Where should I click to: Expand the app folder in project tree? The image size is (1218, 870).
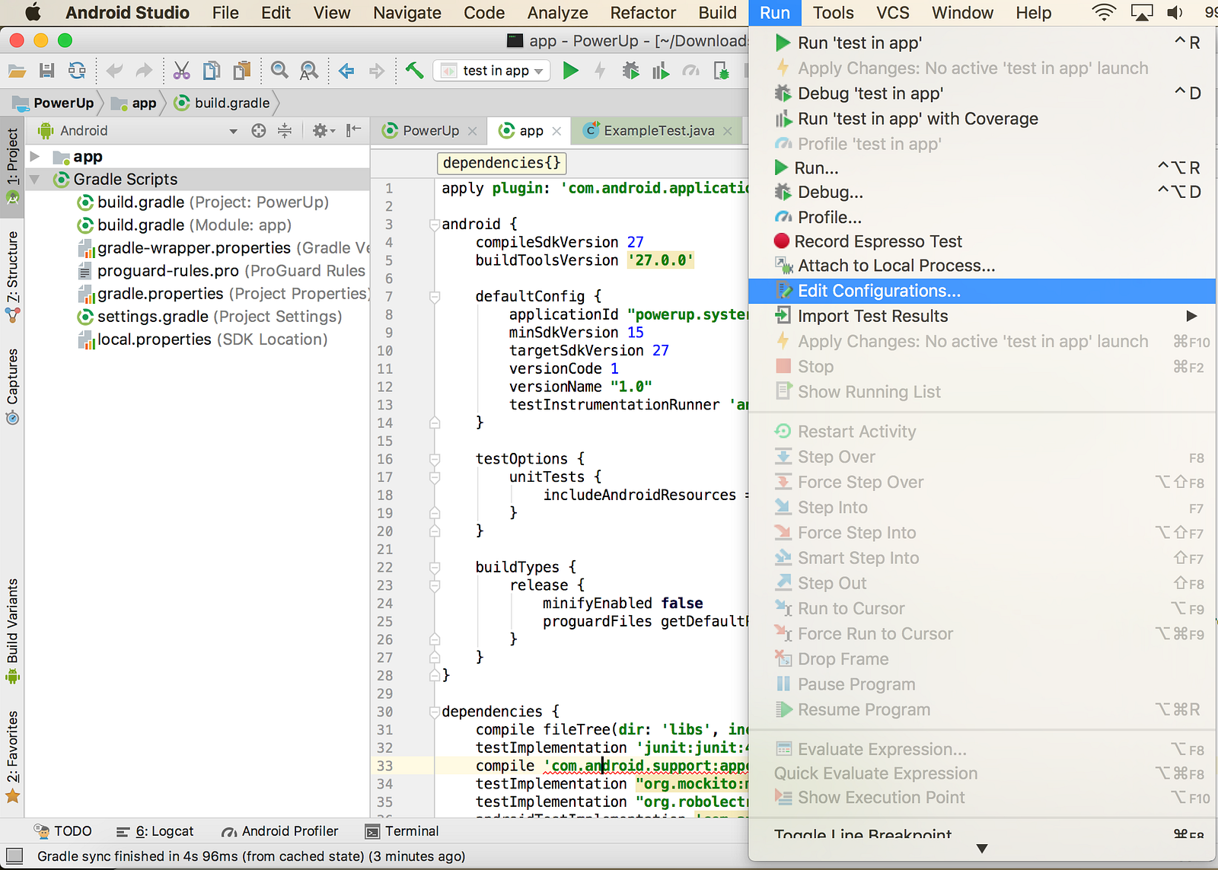pyautogui.click(x=35, y=157)
